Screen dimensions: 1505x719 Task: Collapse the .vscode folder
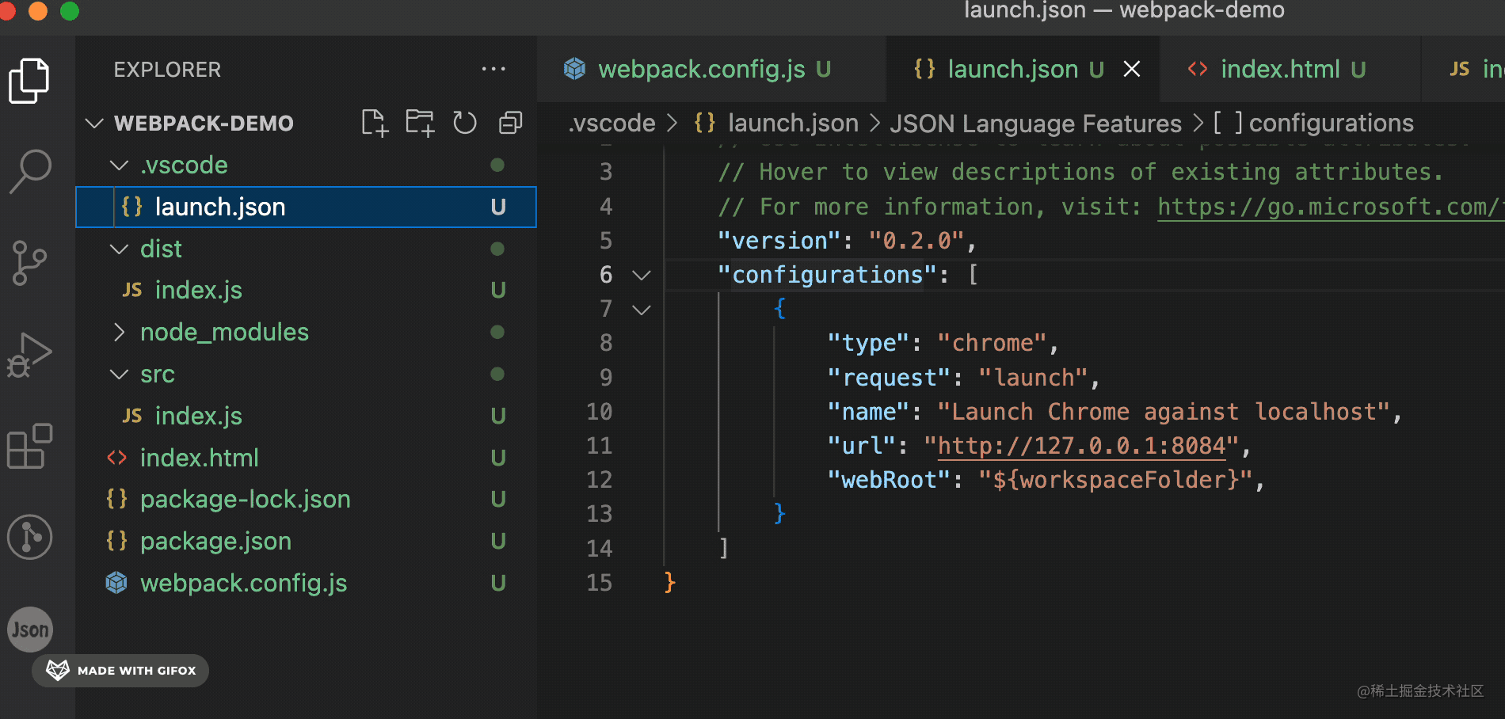(119, 165)
